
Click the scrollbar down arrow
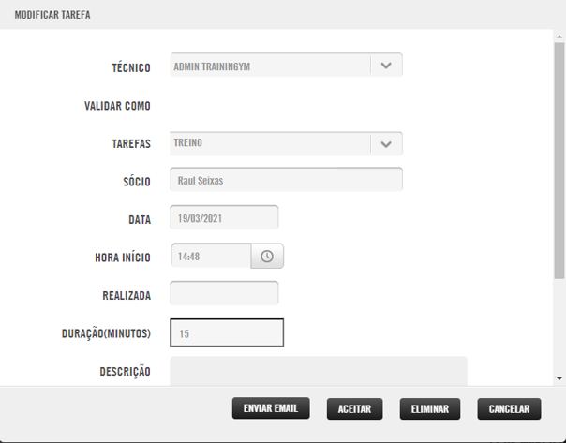pos(559,378)
